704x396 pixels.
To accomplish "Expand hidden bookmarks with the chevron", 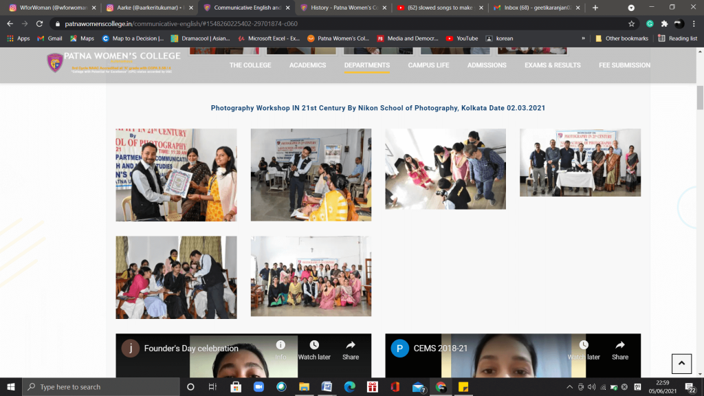I will coord(584,38).
